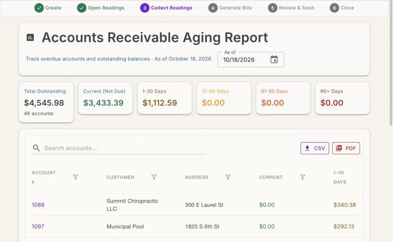
Task: Sort by ACCOUNT # column header
Action: coord(44,177)
